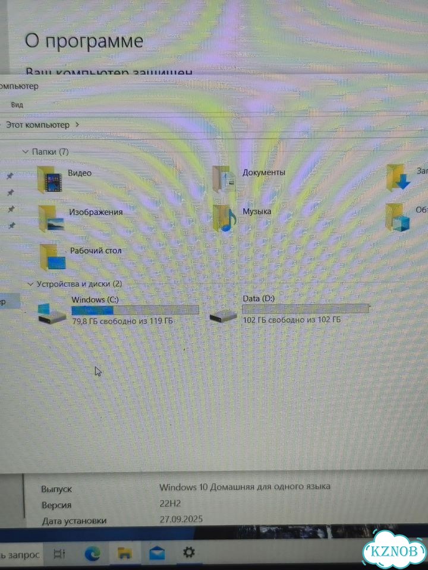Open the Рабочий стол folder icon
Viewport: 428px width, 570px height.
pyautogui.click(x=53, y=257)
